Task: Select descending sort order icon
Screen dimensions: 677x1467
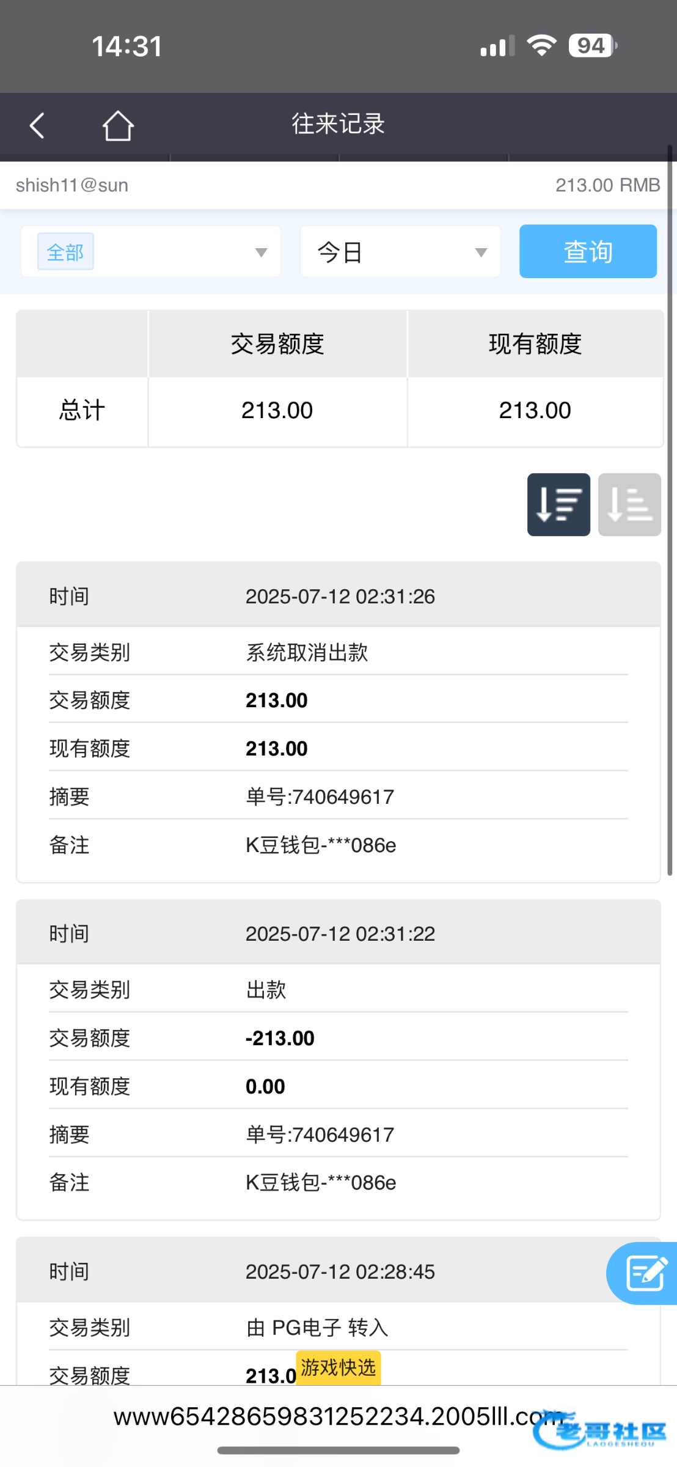Action: (558, 504)
